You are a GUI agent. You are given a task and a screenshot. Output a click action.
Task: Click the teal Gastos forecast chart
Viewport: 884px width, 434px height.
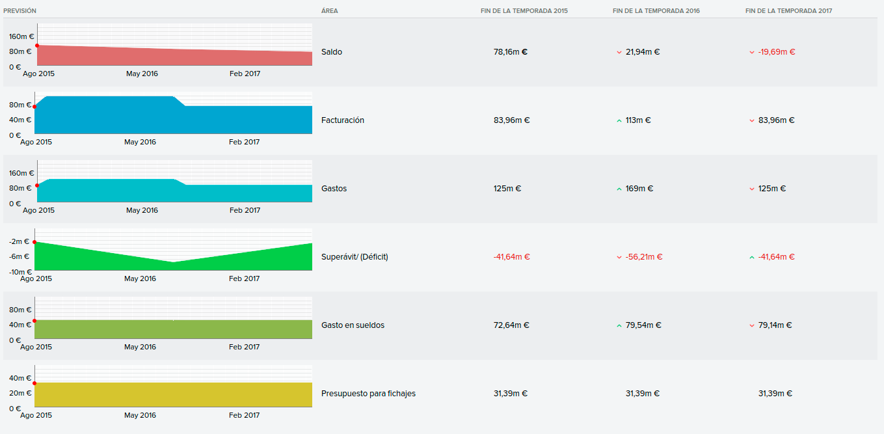(x=174, y=191)
